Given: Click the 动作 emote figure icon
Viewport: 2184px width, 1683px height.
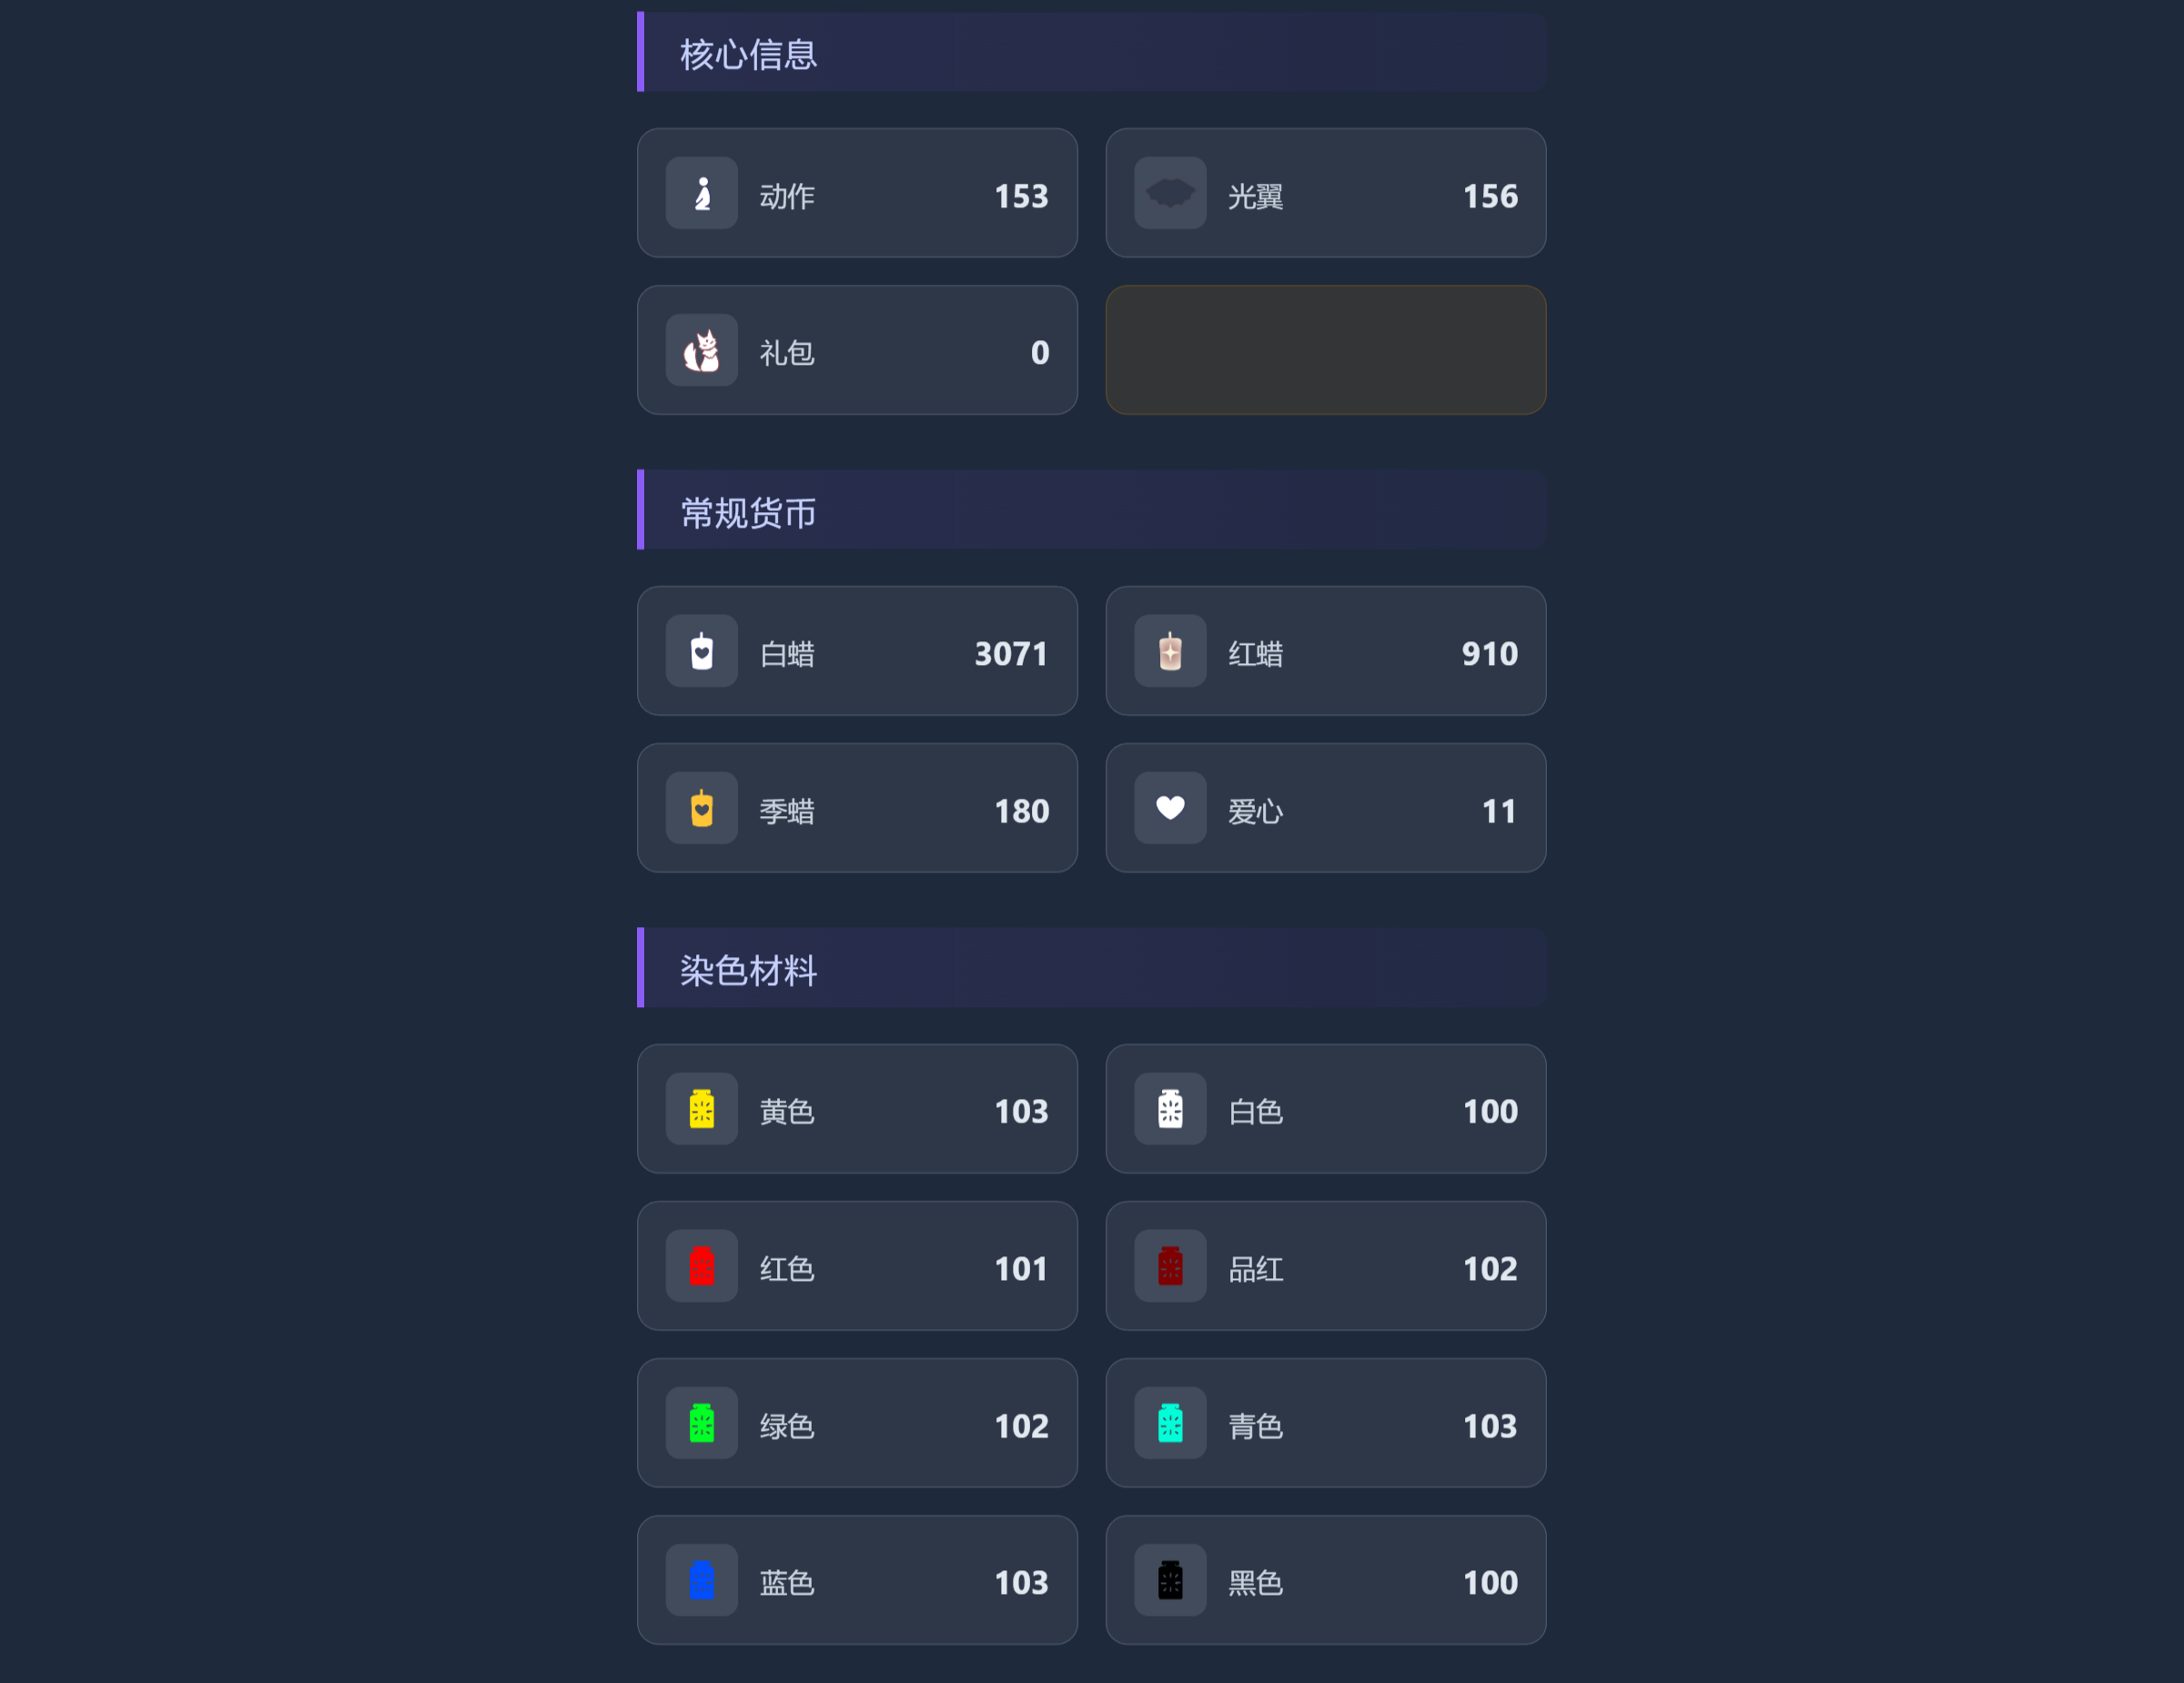Looking at the screenshot, I should point(702,193).
